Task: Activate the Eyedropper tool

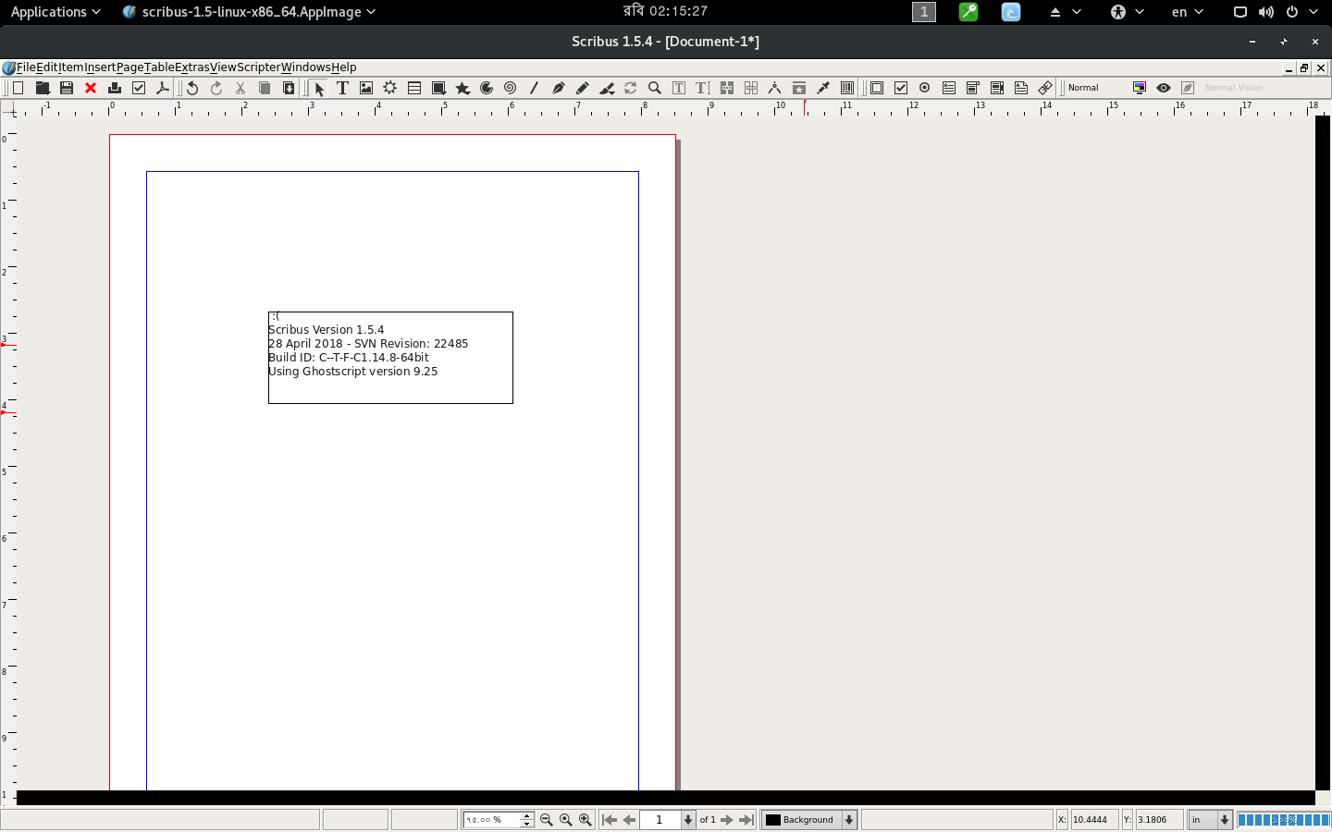Action: [x=823, y=88]
